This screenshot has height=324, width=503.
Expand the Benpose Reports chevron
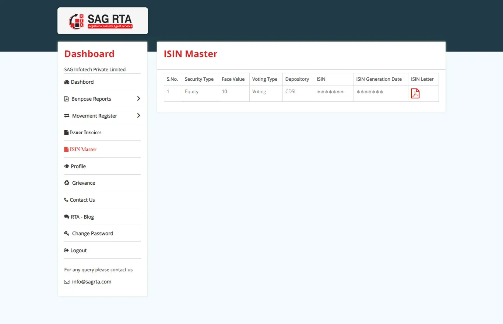click(x=138, y=99)
